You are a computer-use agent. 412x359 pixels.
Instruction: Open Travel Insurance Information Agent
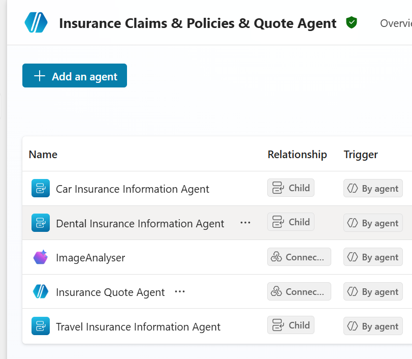click(x=138, y=327)
